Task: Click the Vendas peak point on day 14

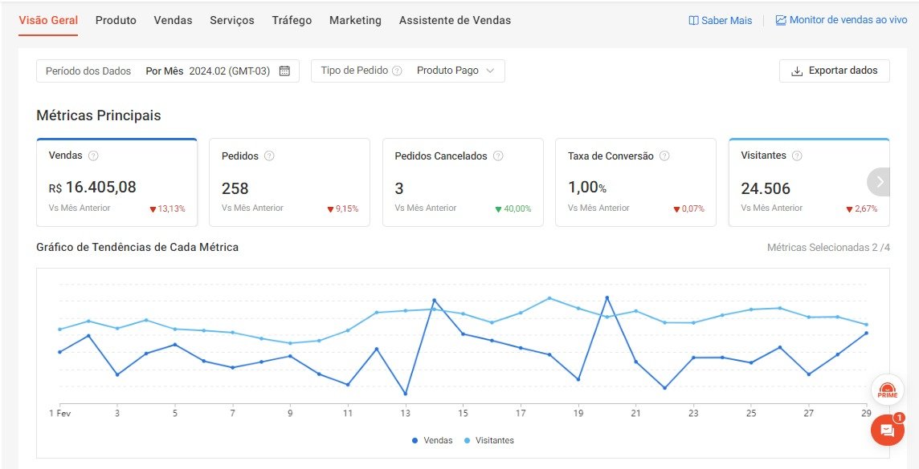Action: click(x=435, y=301)
